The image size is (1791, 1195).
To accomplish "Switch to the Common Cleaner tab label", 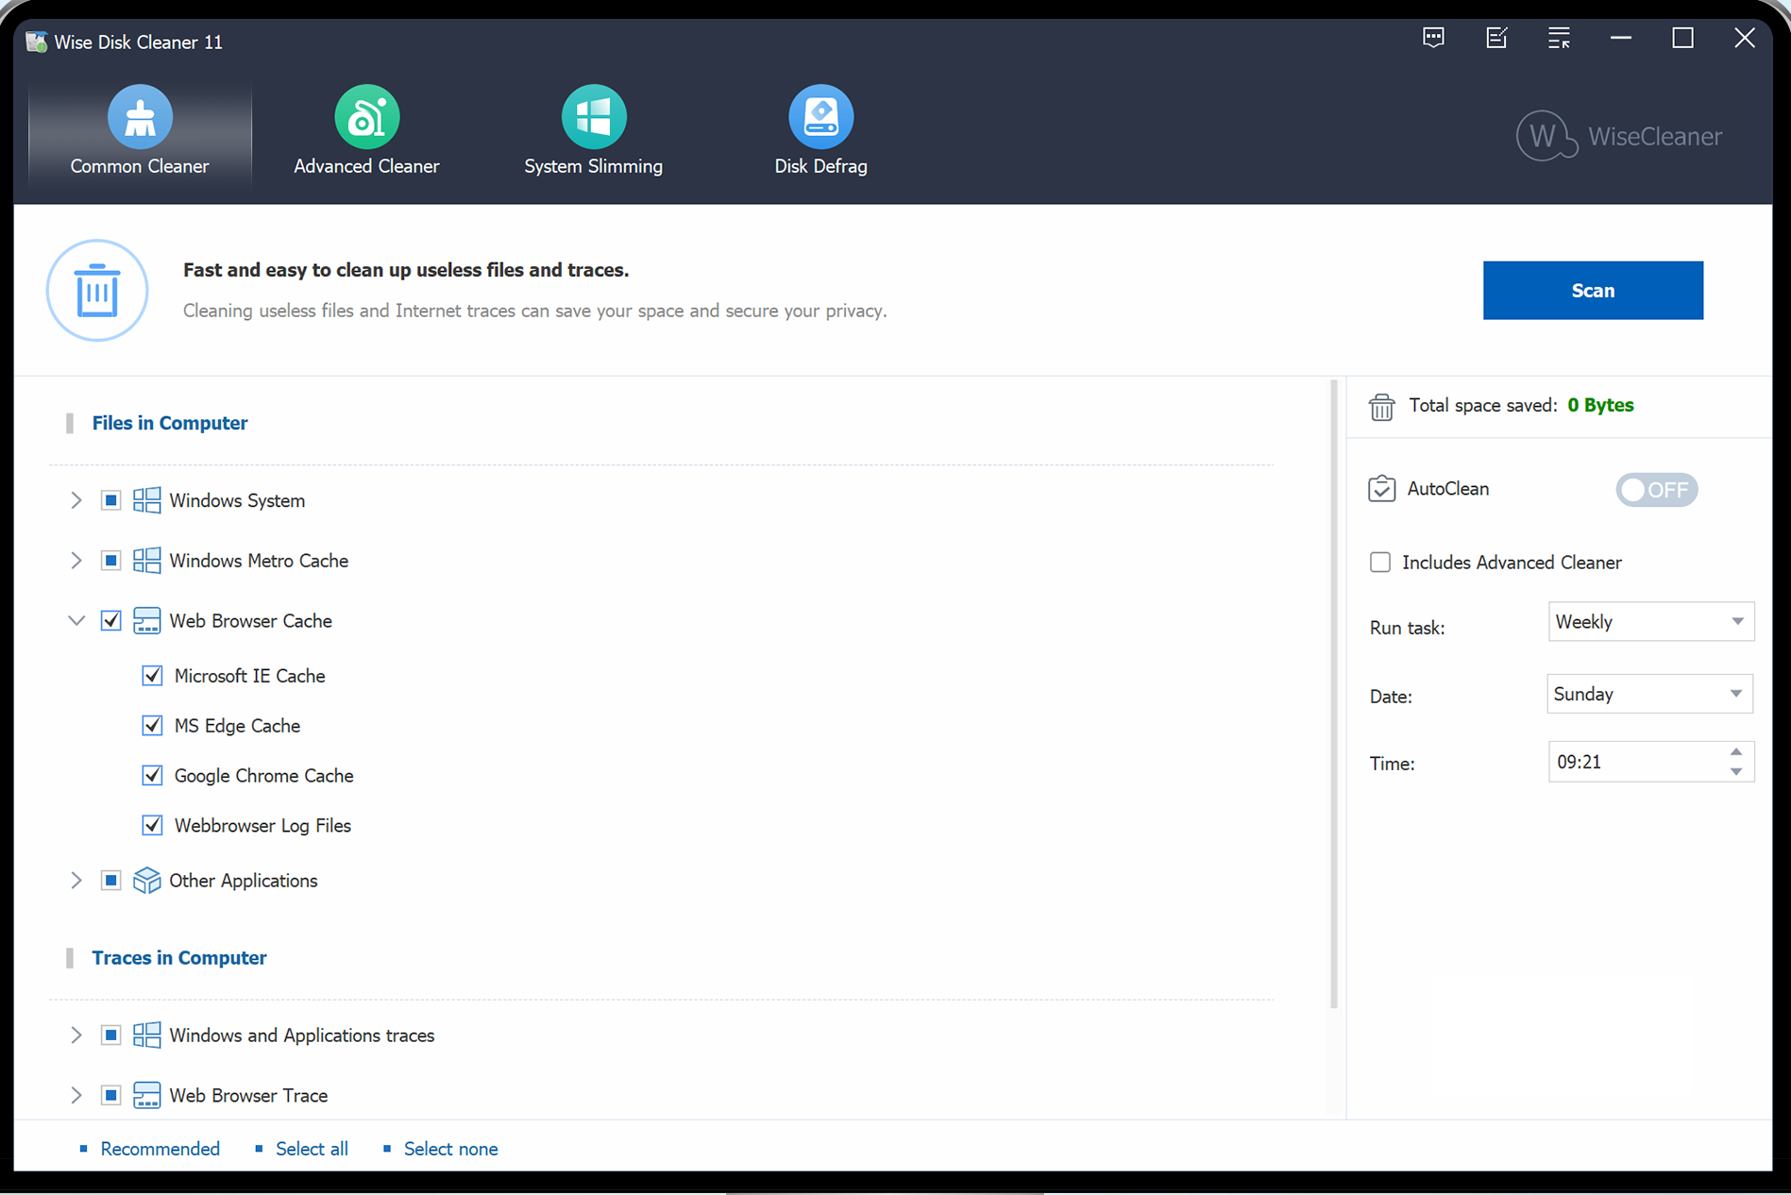I will click(140, 166).
